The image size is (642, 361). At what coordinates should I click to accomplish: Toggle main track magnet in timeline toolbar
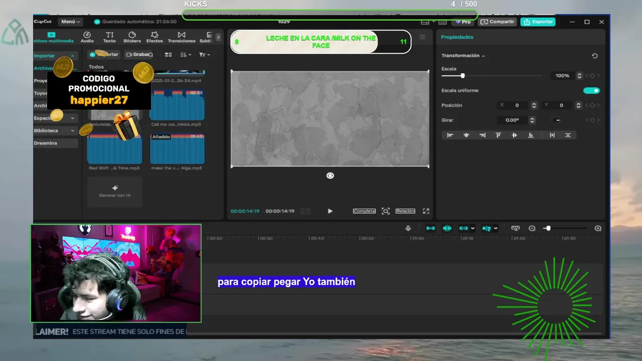[430, 228]
